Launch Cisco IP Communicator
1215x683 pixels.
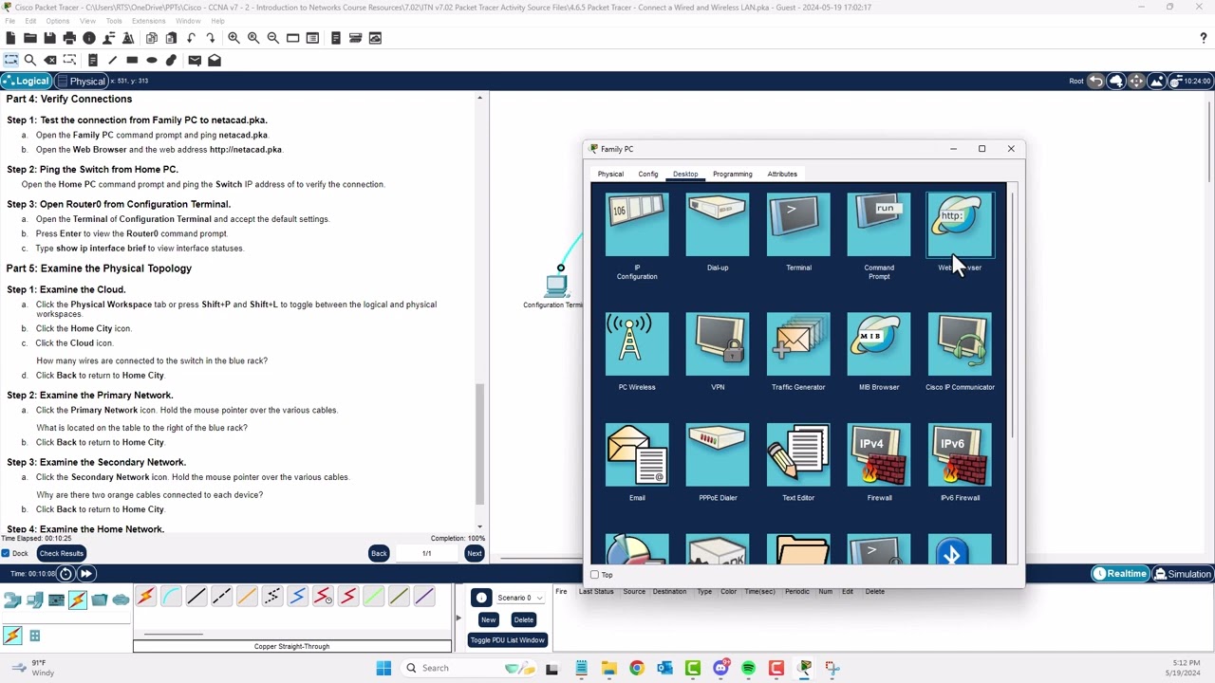point(960,344)
